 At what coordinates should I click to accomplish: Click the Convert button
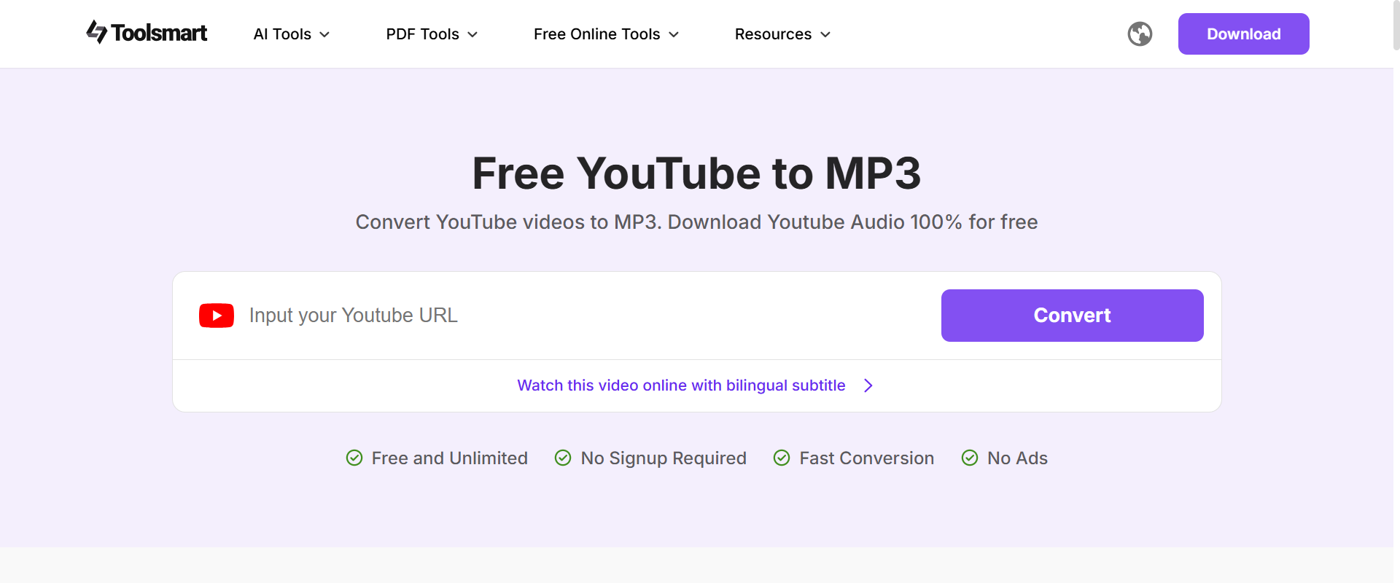pyautogui.click(x=1072, y=316)
